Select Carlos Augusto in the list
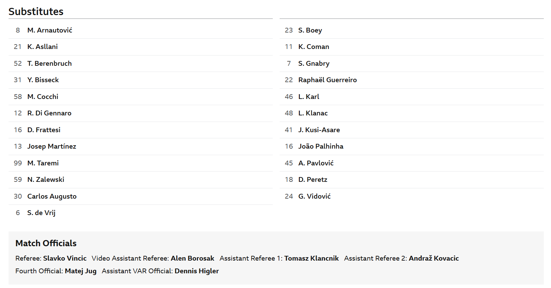This screenshot has height=288, width=551. coord(52,196)
